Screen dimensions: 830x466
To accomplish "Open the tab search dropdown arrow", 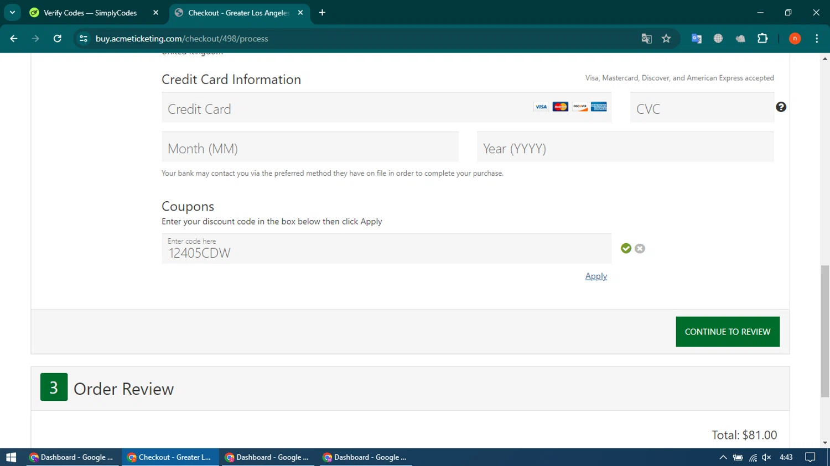I will pos(12,12).
